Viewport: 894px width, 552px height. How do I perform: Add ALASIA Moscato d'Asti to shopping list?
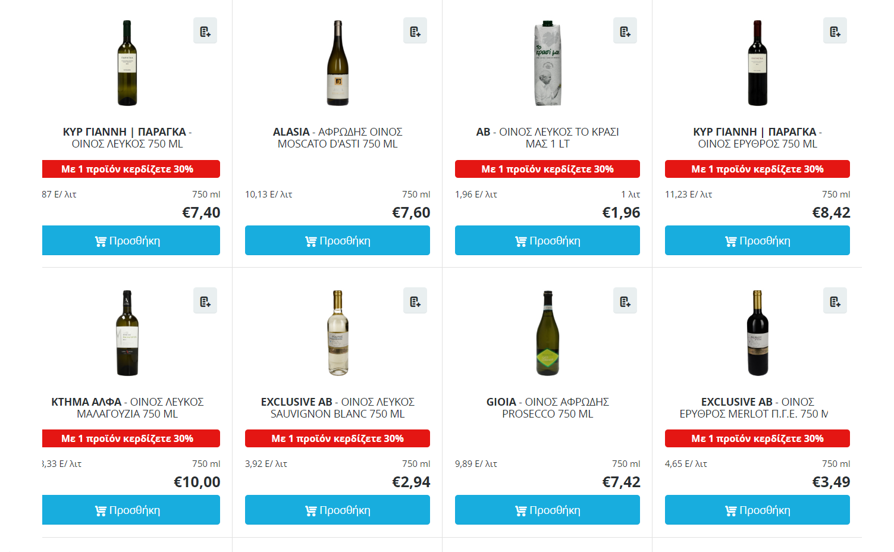[415, 32]
